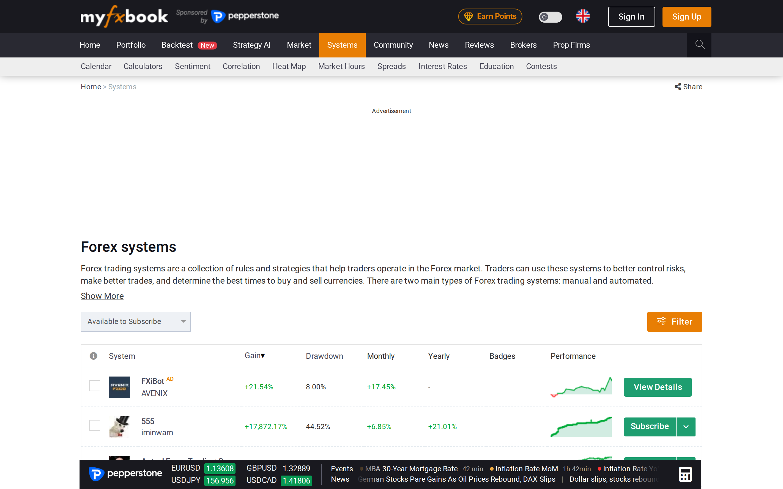This screenshot has height=489, width=783.
Task: Sort by the Monthly column
Action: 380,356
